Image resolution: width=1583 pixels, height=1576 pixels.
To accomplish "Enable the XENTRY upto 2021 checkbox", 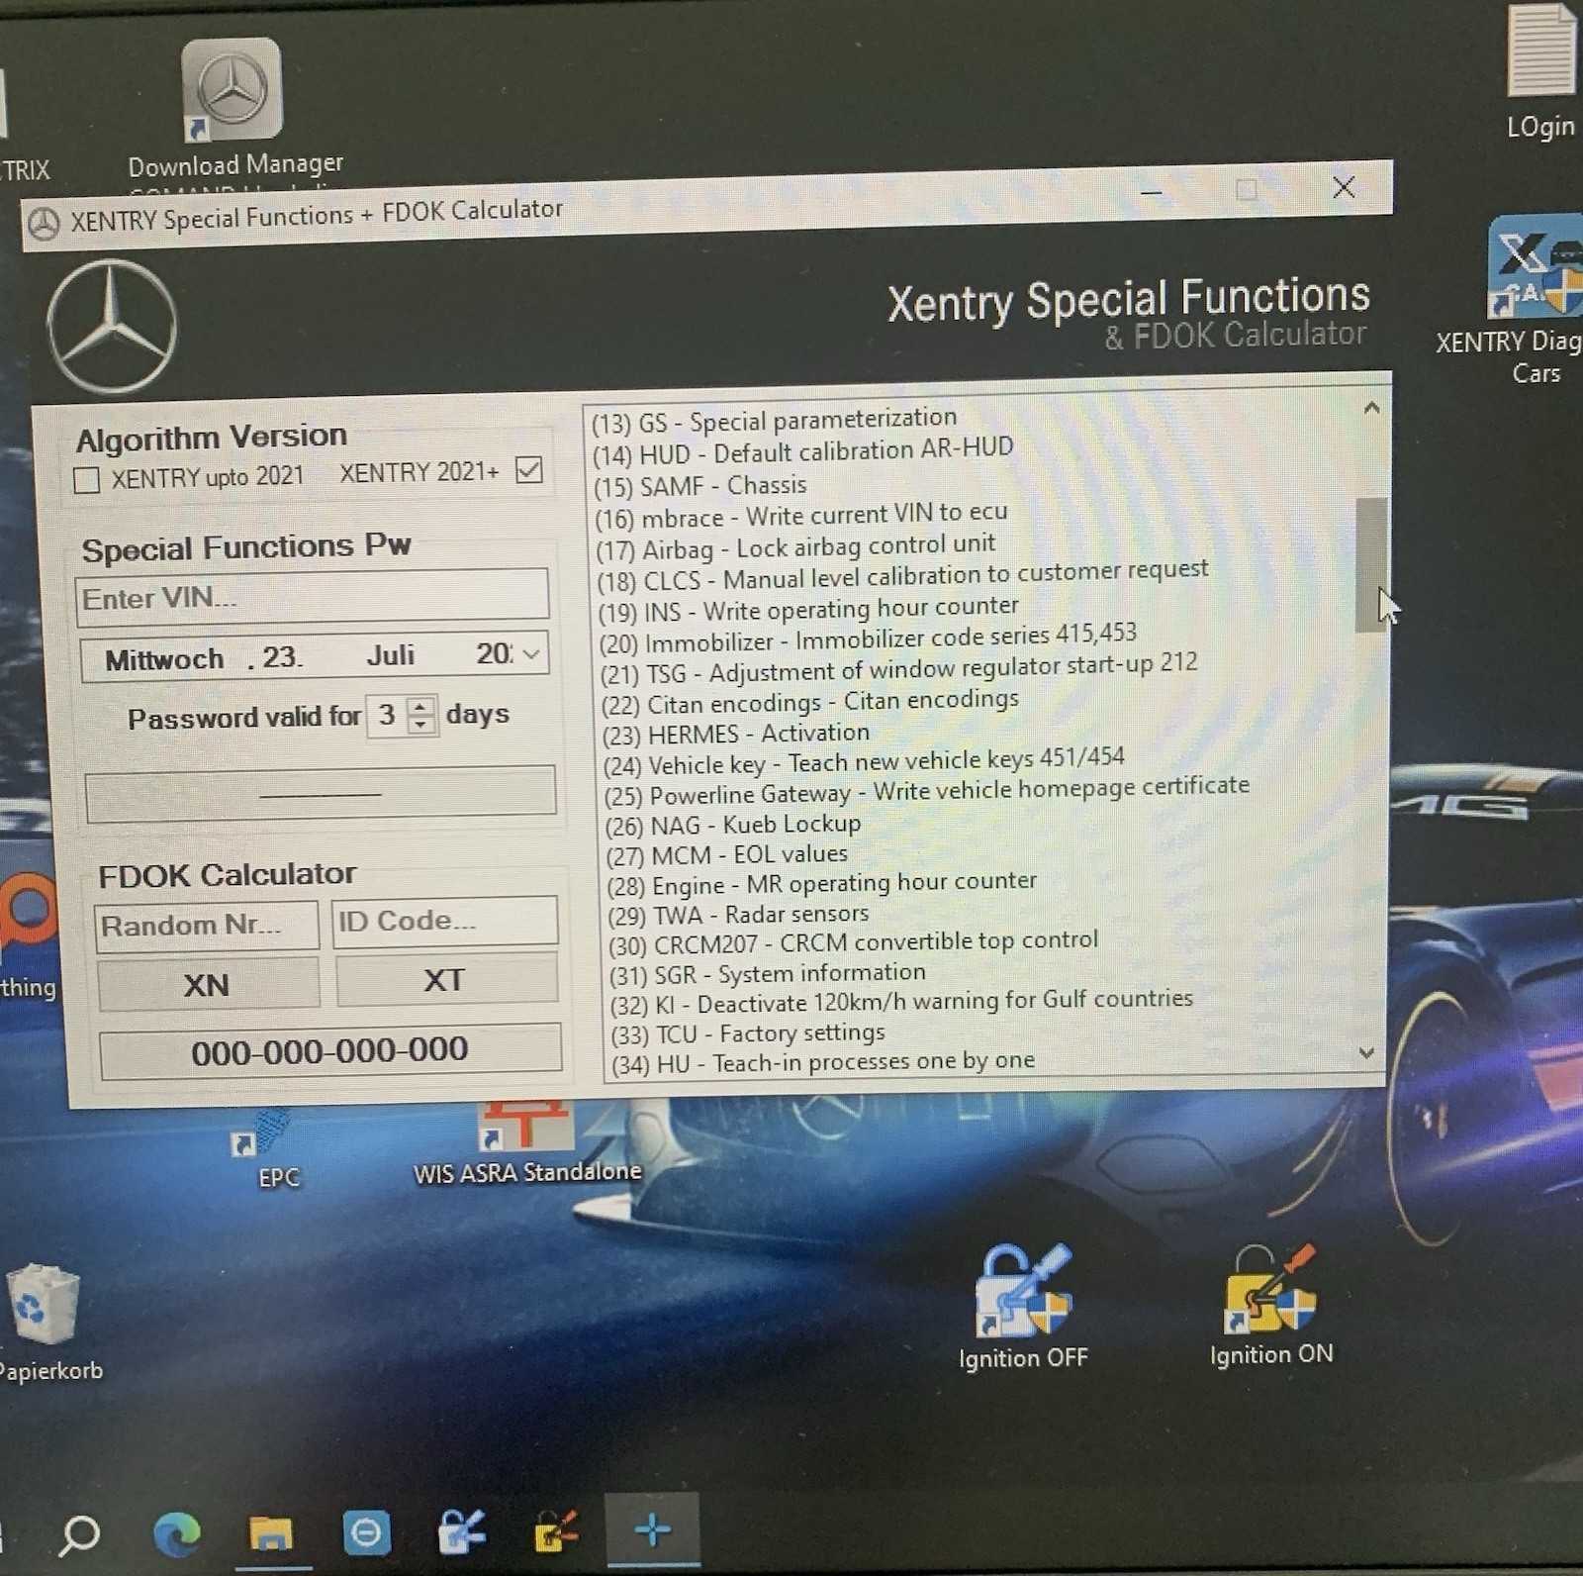I will point(87,480).
